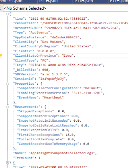
Task: Collapse the Properties object
Action: (7, 84)
